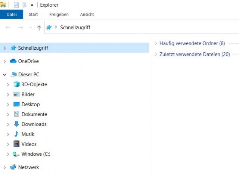Expand the Desktop folder node
Image resolution: width=239 pixels, height=177 pixels.
pyautogui.click(x=8, y=105)
